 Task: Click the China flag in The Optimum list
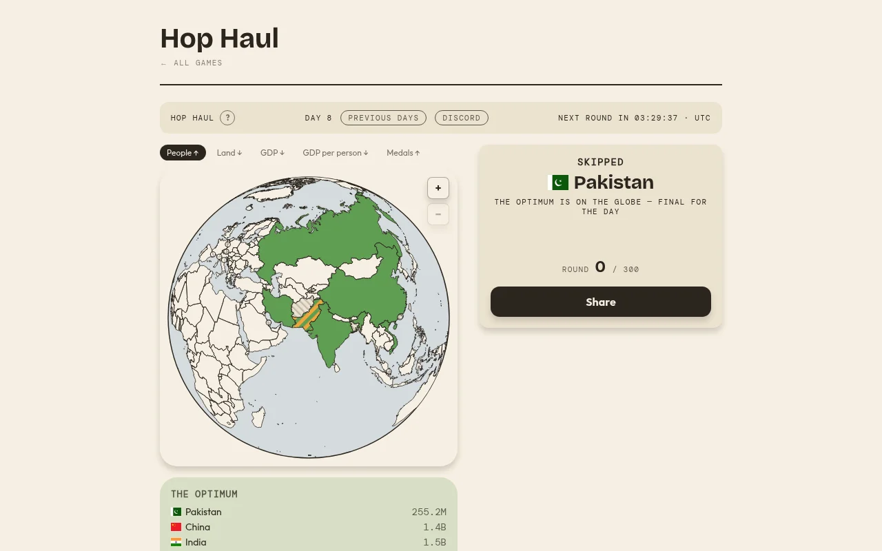(176, 527)
